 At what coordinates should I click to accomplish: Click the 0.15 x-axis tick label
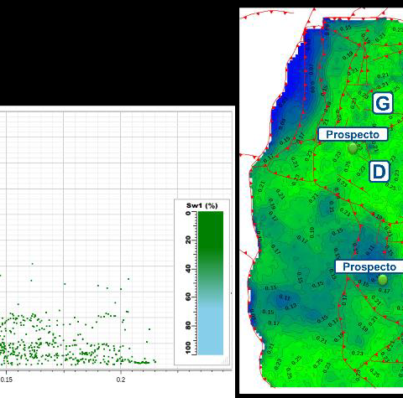pyautogui.click(x=7, y=380)
